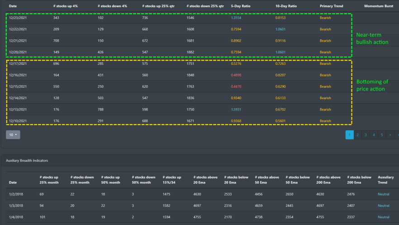
Task: Click 10-Day Ratio value 0.8153
Action: click(x=280, y=18)
